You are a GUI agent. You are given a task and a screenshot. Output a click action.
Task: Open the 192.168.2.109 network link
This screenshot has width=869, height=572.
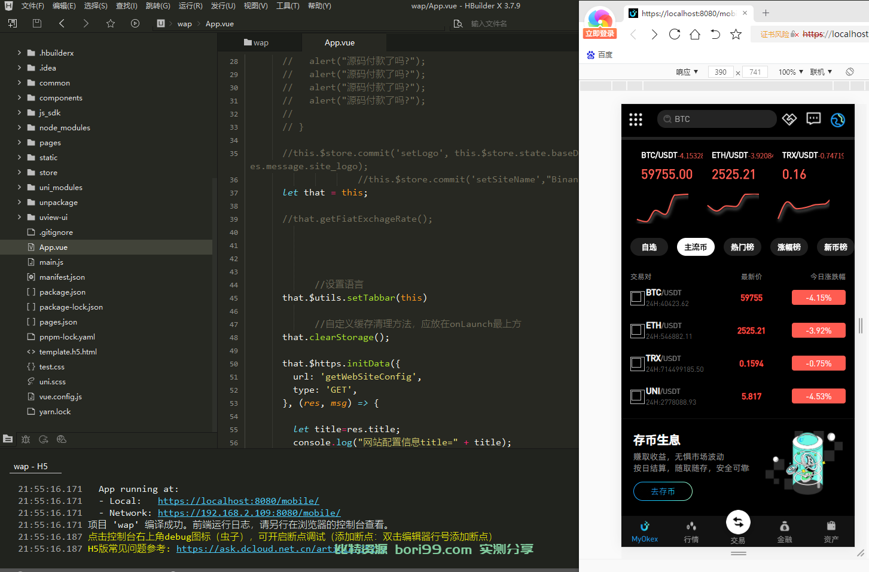(249, 513)
